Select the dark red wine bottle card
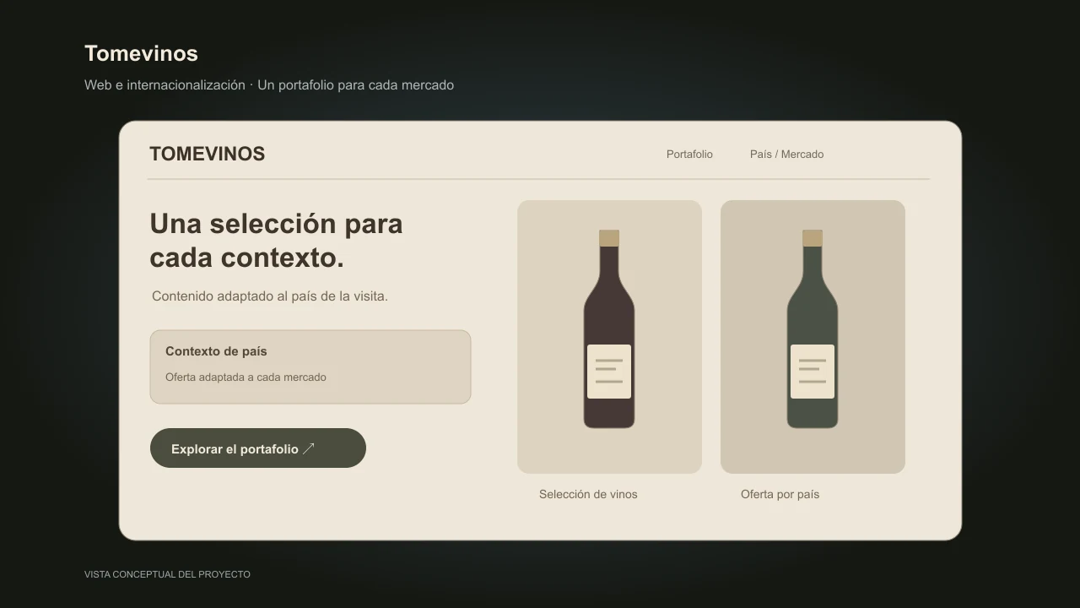 click(609, 337)
